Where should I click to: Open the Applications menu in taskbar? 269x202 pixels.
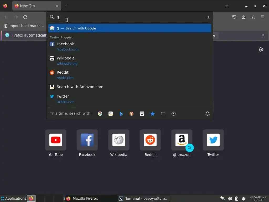pos(13,198)
